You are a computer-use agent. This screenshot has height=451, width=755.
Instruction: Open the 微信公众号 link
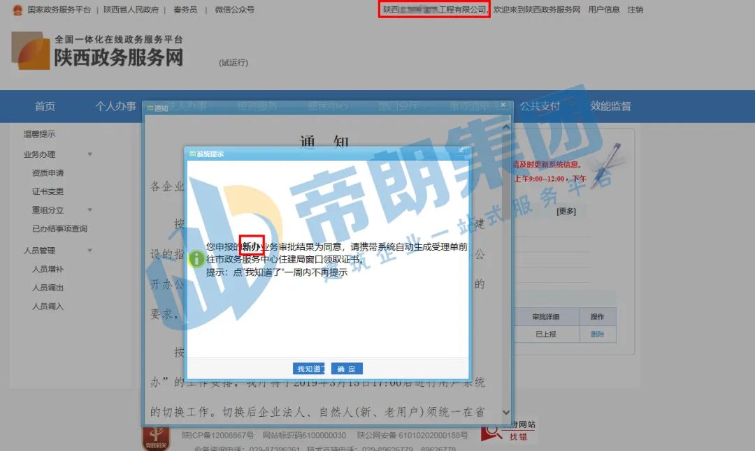coord(234,10)
